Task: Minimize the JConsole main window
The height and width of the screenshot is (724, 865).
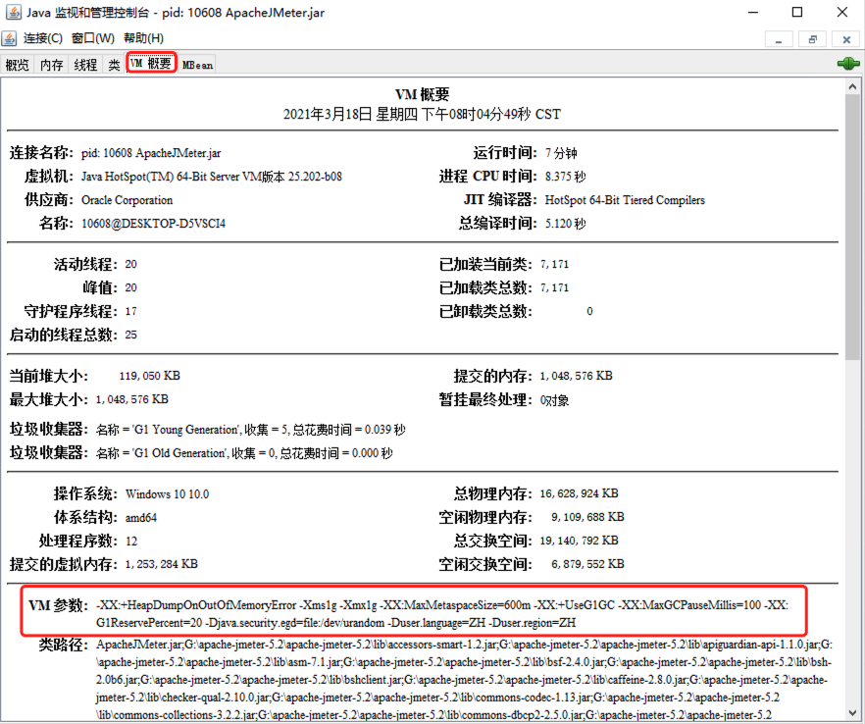Action: click(751, 13)
